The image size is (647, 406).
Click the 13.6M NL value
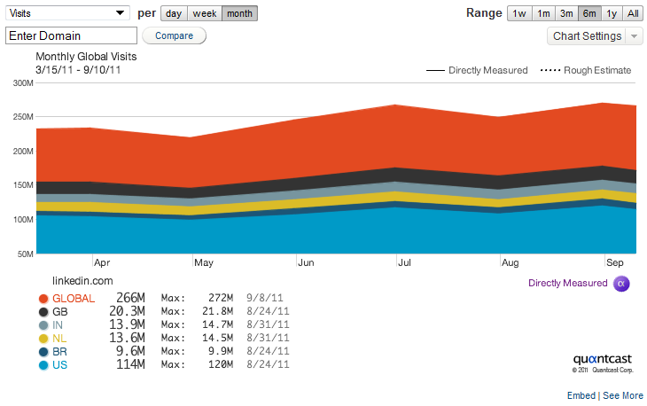pyautogui.click(x=127, y=338)
